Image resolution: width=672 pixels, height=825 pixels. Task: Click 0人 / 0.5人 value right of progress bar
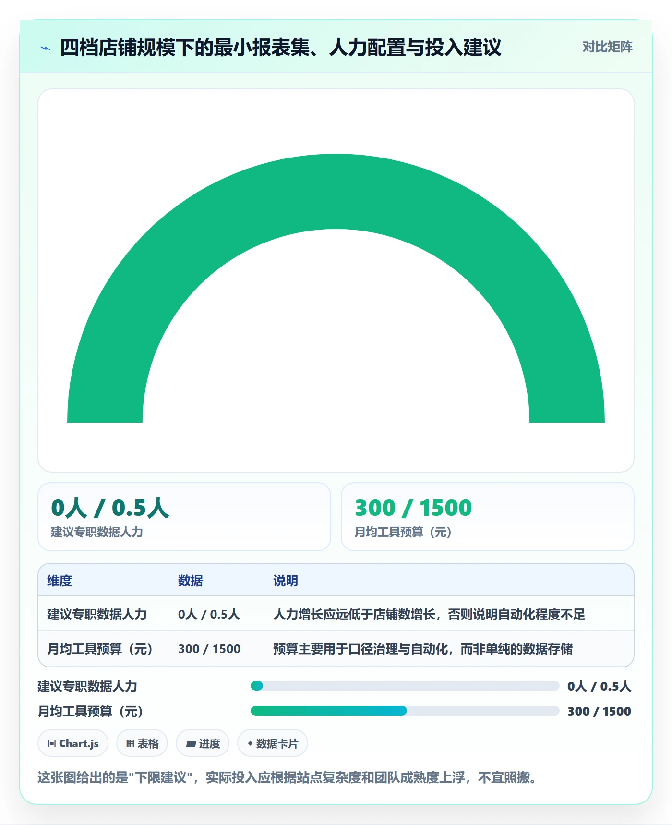click(599, 686)
